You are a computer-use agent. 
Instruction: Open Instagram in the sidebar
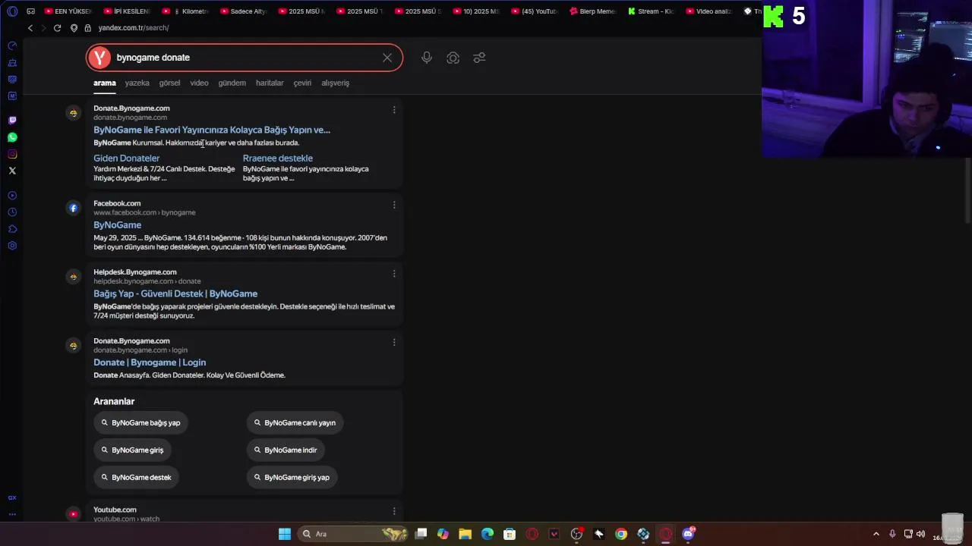[12, 154]
